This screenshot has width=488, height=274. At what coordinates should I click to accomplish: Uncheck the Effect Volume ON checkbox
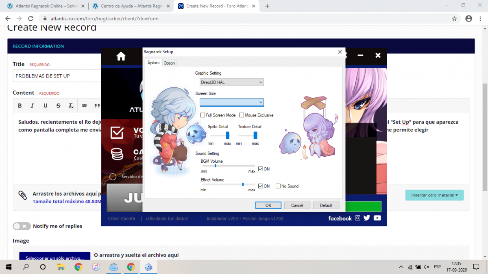261,186
